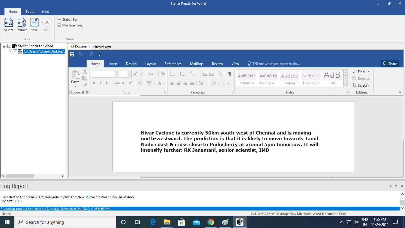Open the Customize Quick Access Toolbar dropdown
Screen dimensions: 405x228
pyautogui.click(x=100, y=55)
